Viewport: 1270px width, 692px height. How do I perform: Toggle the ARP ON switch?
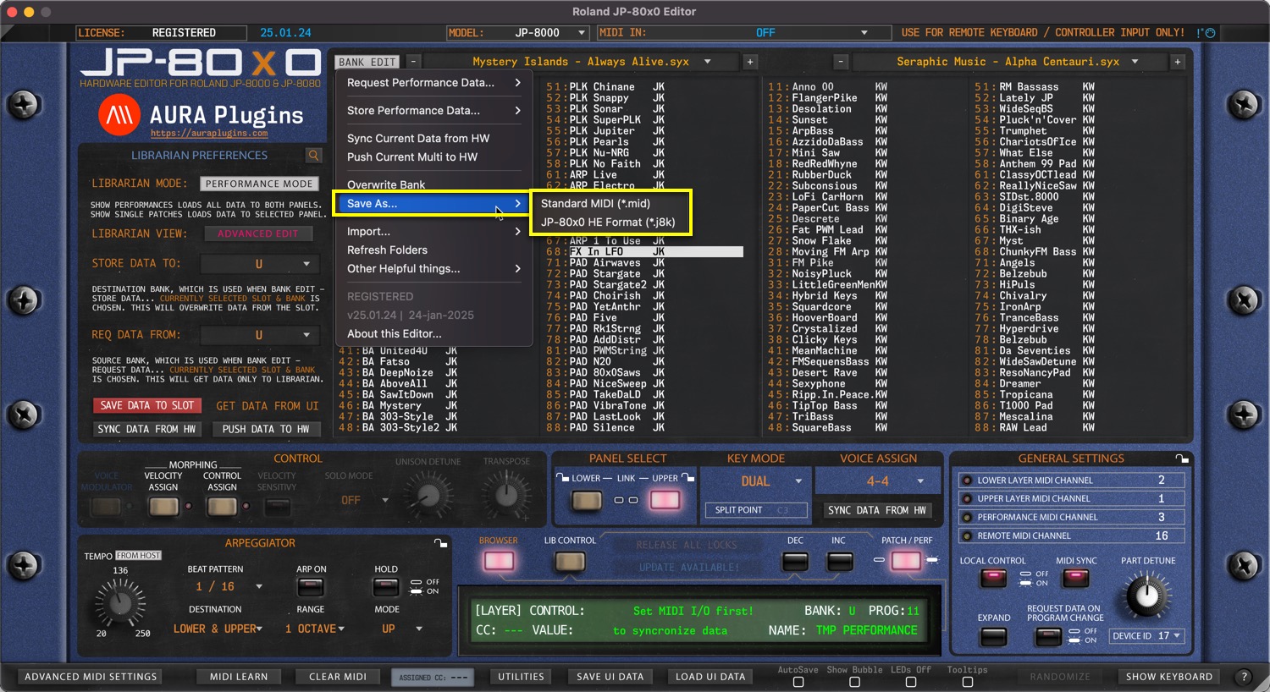(x=311, y=586)
